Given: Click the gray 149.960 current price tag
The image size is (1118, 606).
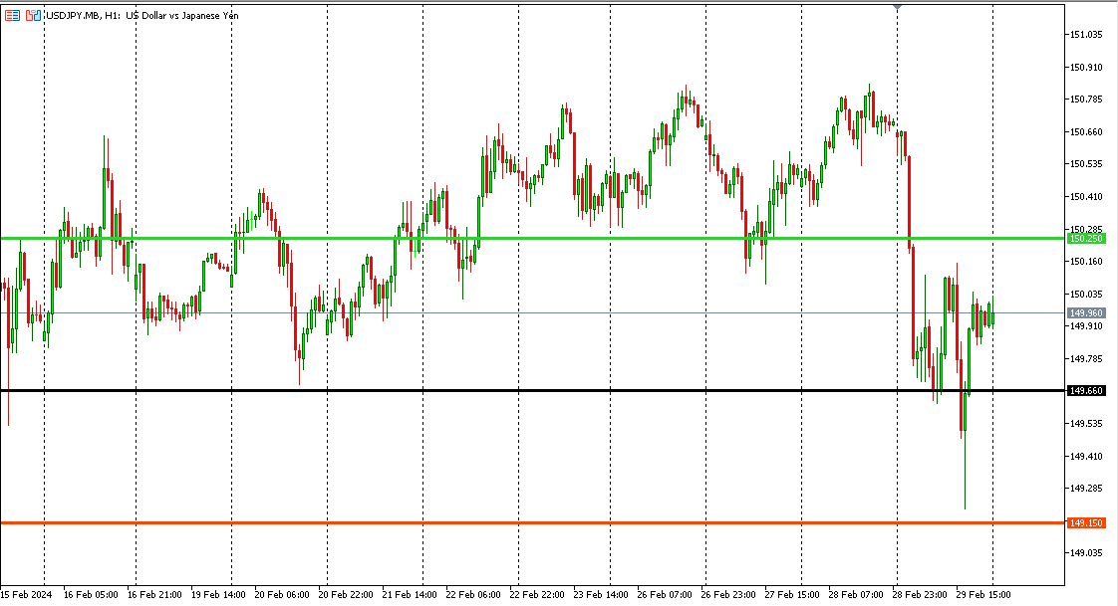Looking at the screenshot, I should point(1086,313).
